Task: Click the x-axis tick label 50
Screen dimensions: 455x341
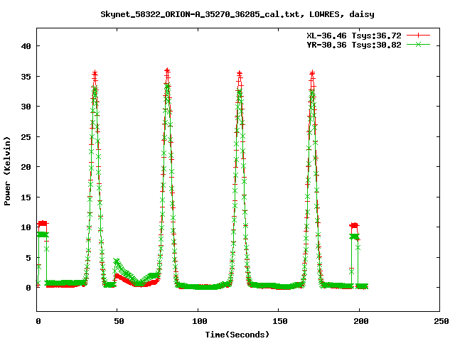Action: click(x=119, y=321)
